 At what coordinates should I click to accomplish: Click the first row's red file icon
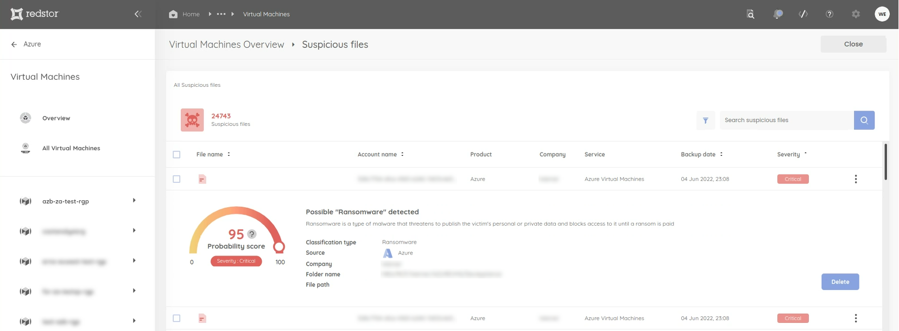pyautogui.click(x=202, y=179)
